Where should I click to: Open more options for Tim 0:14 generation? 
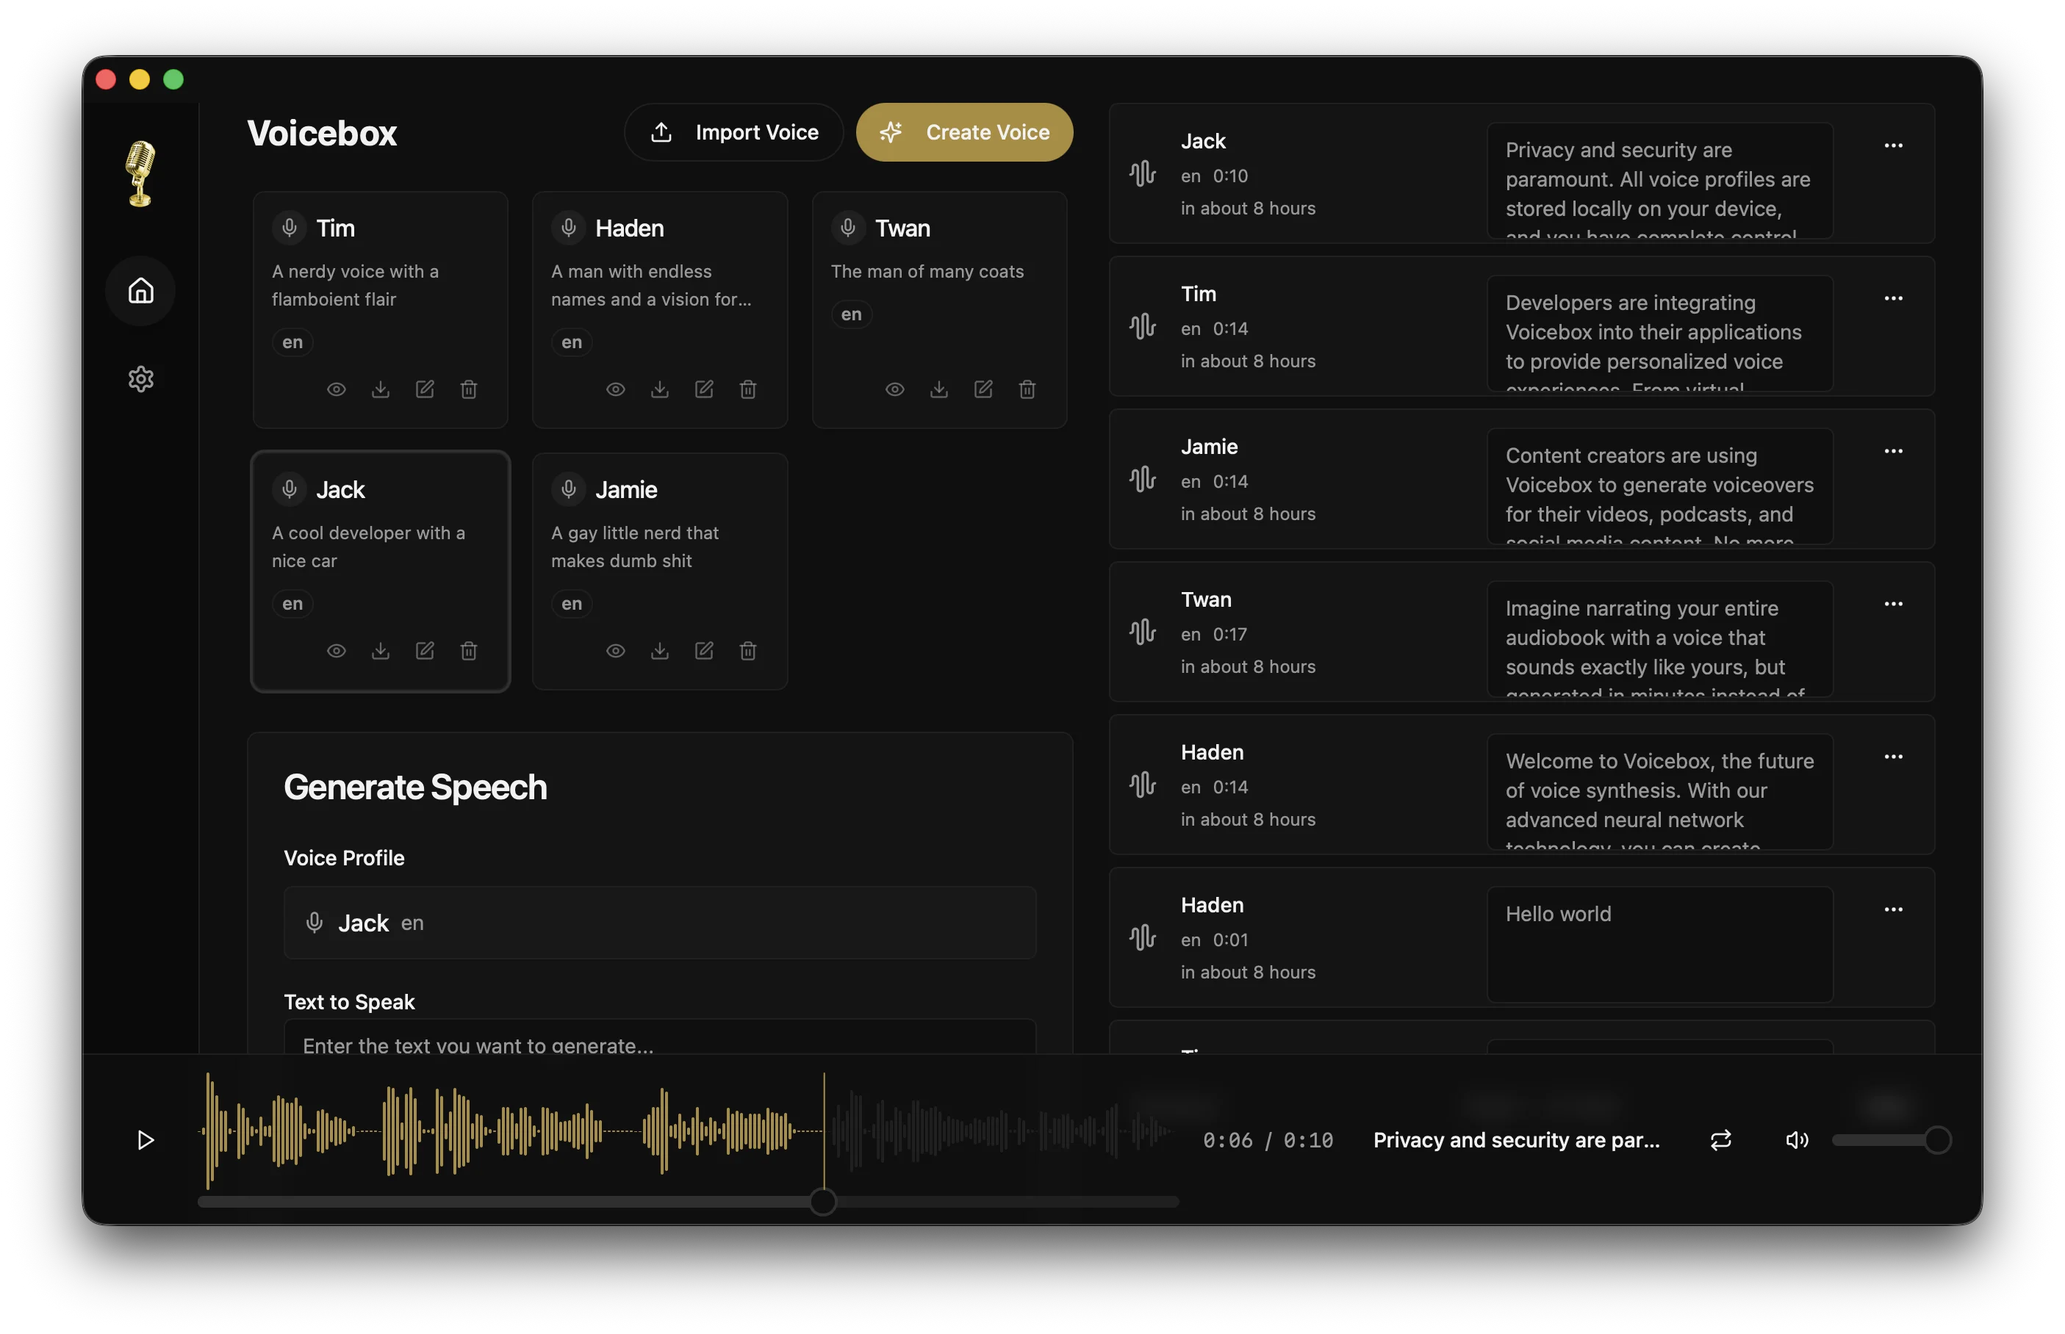[x=1892, y=298]
